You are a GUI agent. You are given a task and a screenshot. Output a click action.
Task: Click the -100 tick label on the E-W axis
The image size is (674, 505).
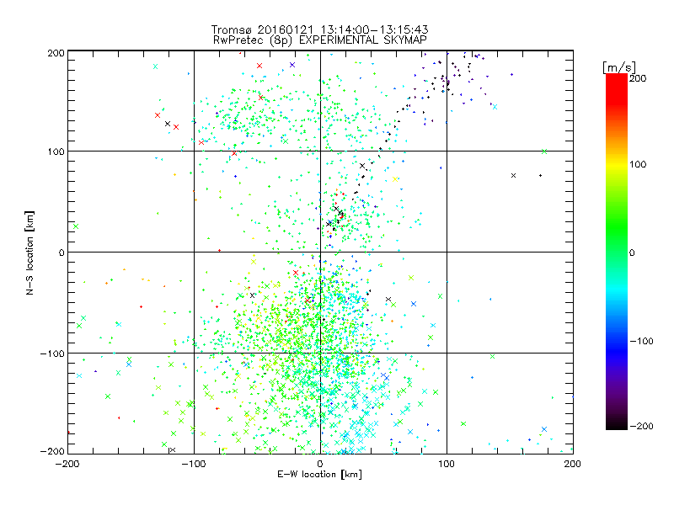(194, 464)
